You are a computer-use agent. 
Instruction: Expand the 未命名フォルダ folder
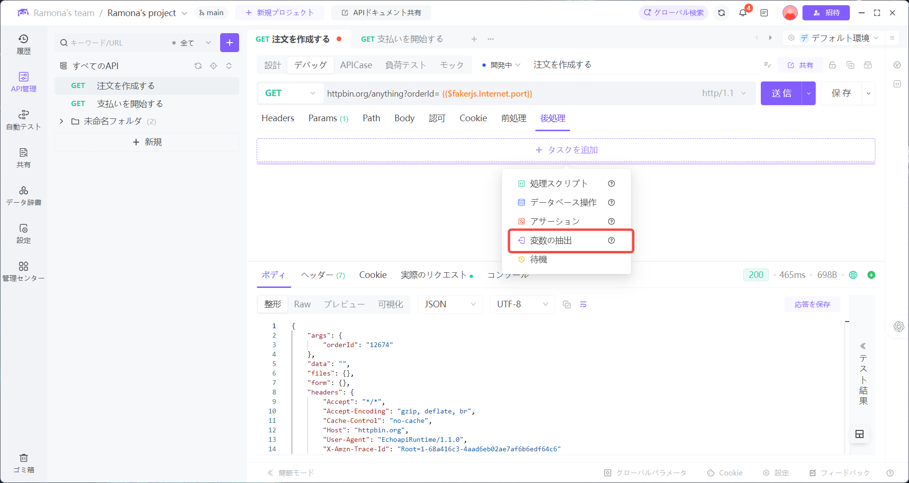click(x=61, y=121)
